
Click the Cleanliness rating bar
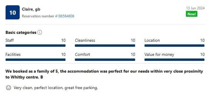tap(105, 46)
